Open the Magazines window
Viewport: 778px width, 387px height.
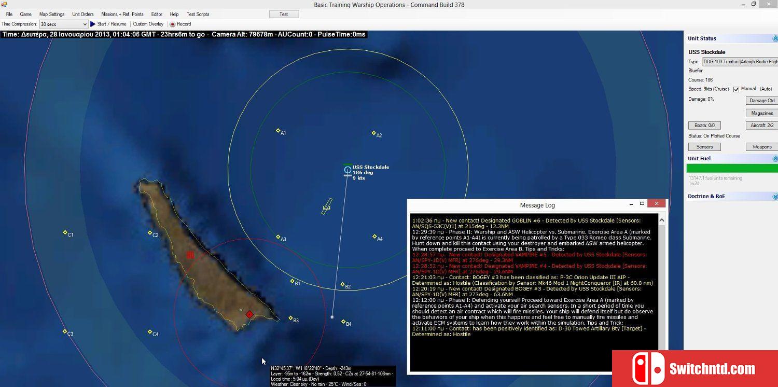coord(762,113)
